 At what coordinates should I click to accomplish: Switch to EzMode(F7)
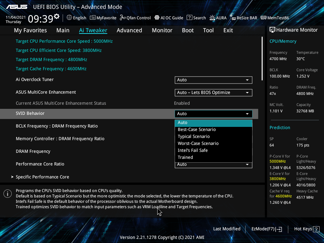pos(266,229)
